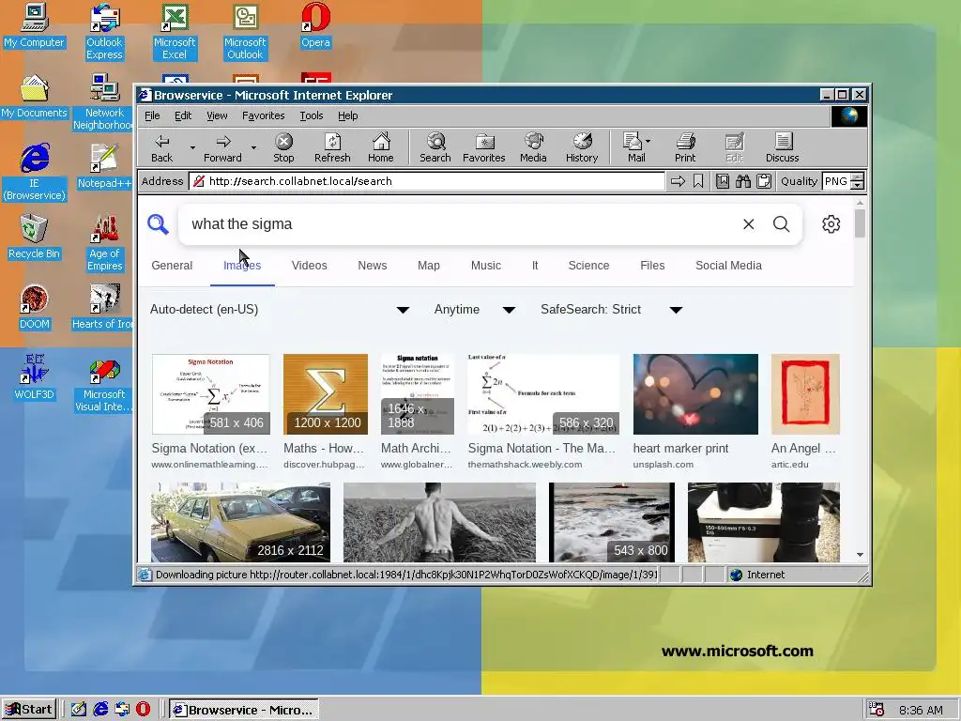The height and width of the screenshot is (721, 961).
Task: Click the clock in system tray
Action: point(921,710)
